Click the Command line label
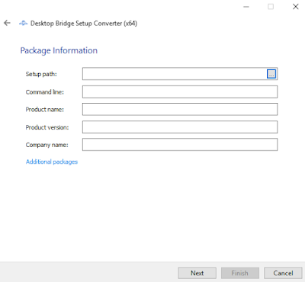Viewport: 305px width, 282px height. [45, 92]
